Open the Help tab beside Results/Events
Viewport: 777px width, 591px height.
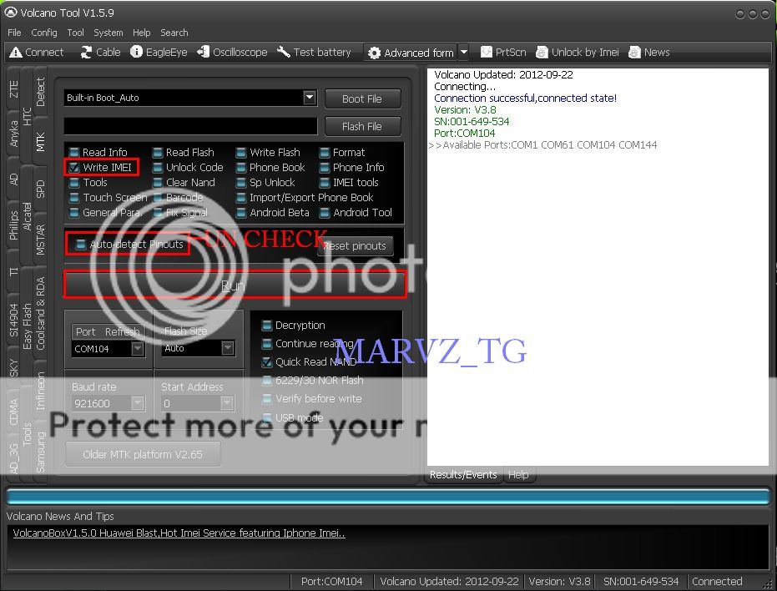click(518, 474)
